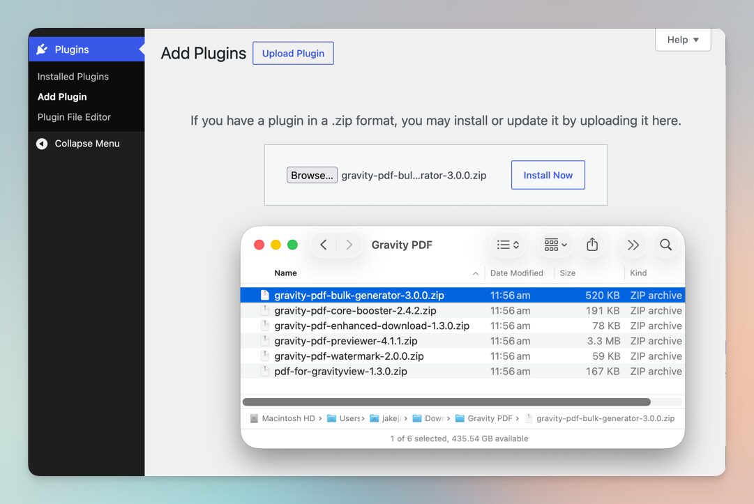Click the Plugins plug icon in sidebar

pyautogui.click(x=43, y=49)
